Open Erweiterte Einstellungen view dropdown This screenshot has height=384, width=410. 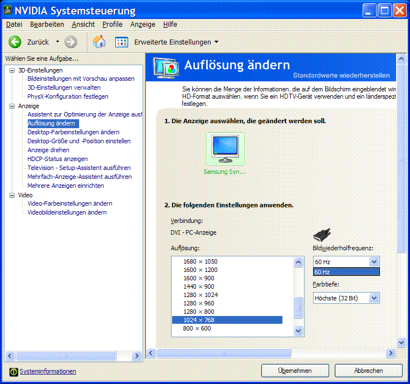[x=216, y=42]
